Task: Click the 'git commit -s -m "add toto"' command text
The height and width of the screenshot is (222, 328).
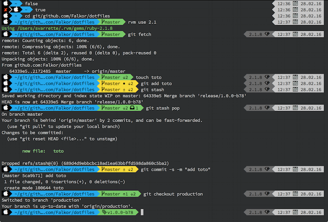Action: pos(175,169)
